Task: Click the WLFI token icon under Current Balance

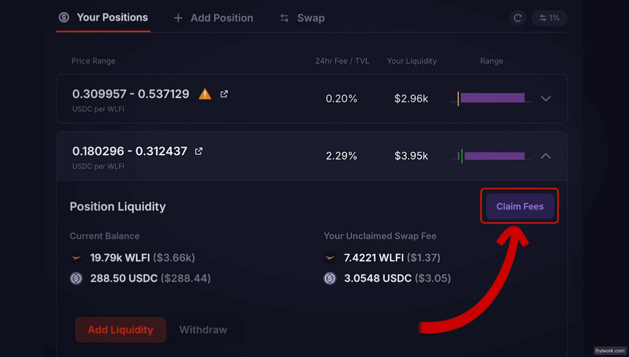Action: click(x=76, y=258)
